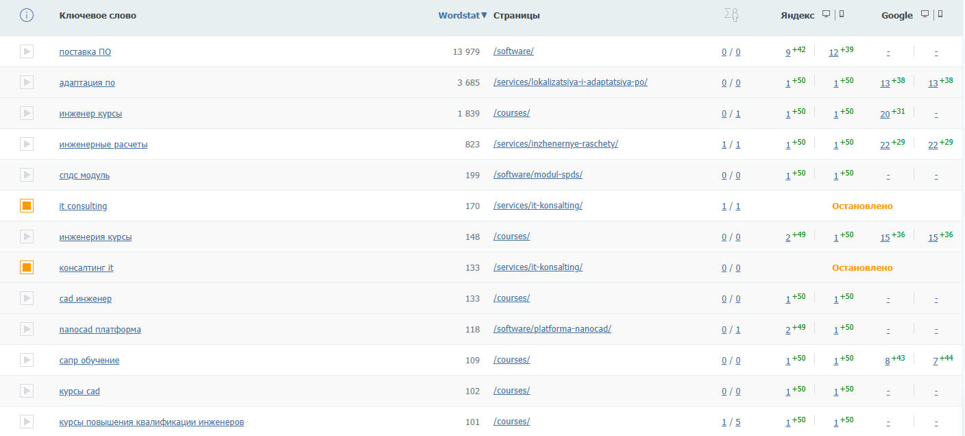The width and height of the screenshot is (965, 436).
Task: Click Google desktop monitor icon in header
Action: 925,14
